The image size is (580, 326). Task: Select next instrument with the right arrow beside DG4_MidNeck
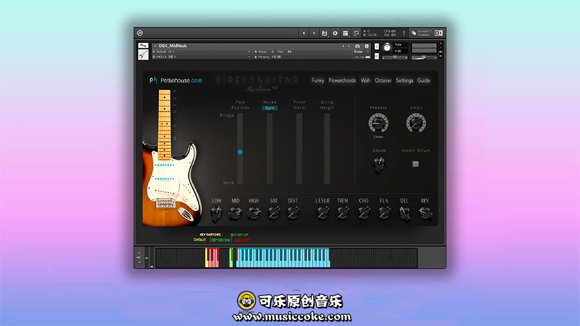tap(348, 46)
